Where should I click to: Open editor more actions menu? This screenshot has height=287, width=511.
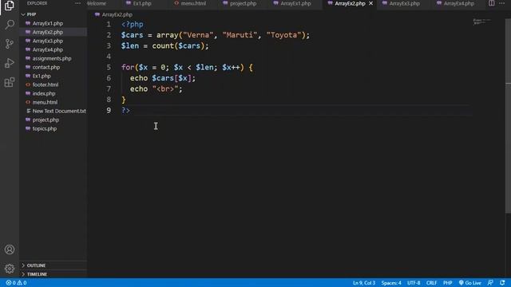pos(502,3)
